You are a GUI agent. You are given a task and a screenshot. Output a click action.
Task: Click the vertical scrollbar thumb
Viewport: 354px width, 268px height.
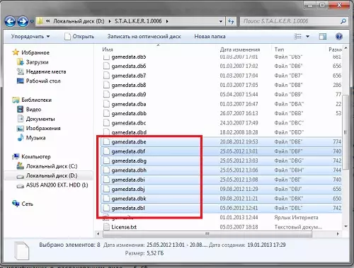point(346,132)
